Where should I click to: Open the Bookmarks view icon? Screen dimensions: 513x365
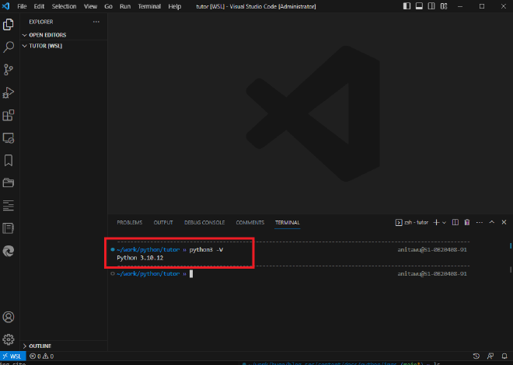9,161
